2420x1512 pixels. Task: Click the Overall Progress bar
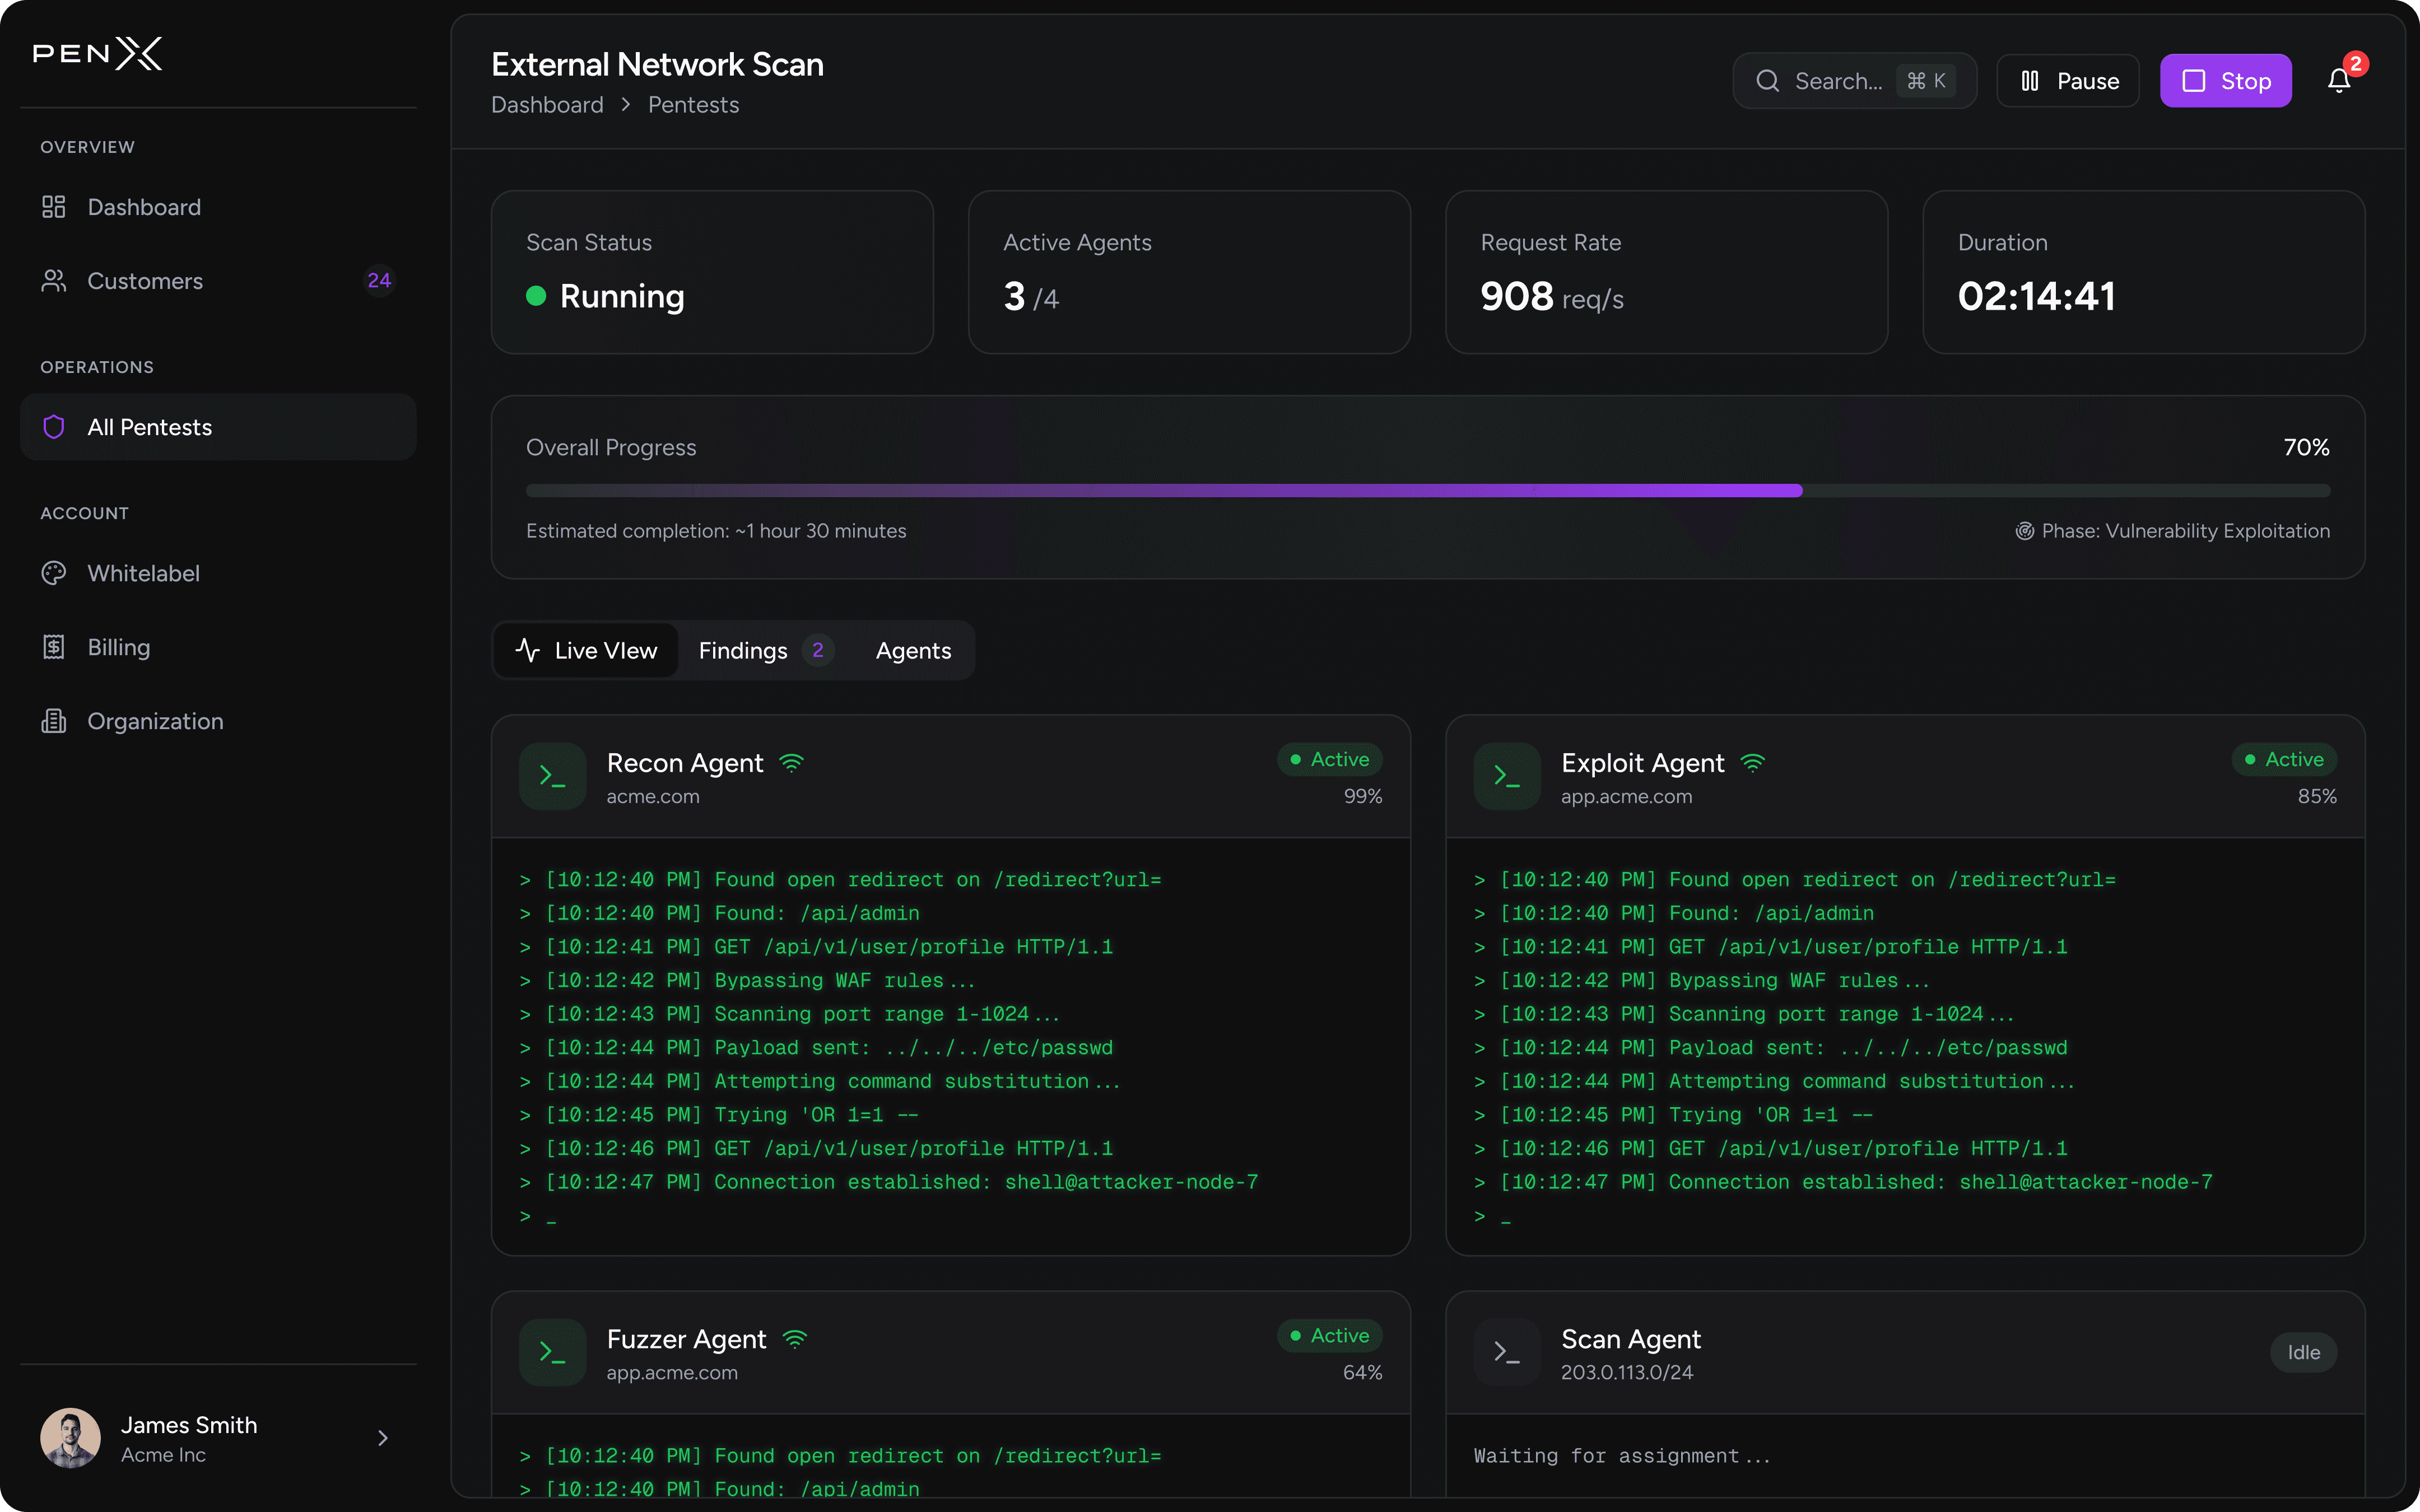click(x=1427, y=491)
